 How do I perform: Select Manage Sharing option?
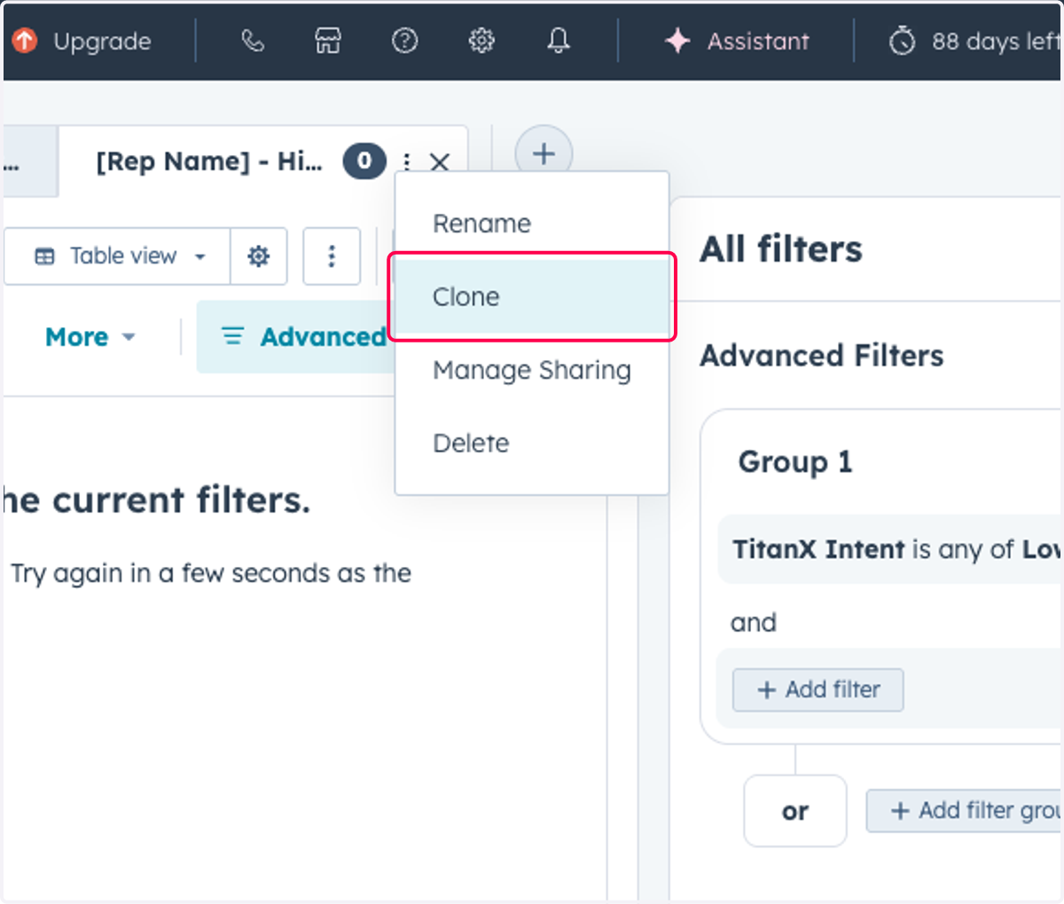point(532,370)
